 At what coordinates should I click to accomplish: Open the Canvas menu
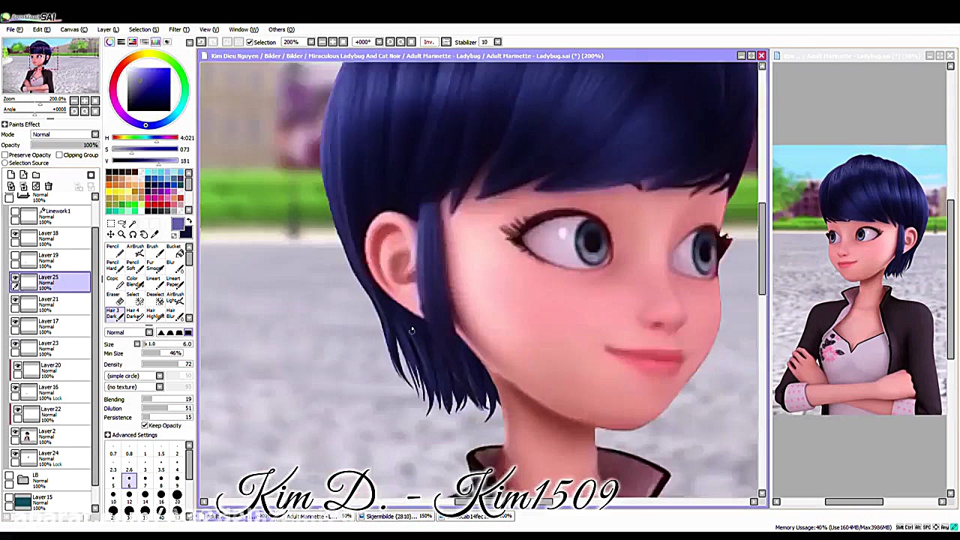coord(73,30)
